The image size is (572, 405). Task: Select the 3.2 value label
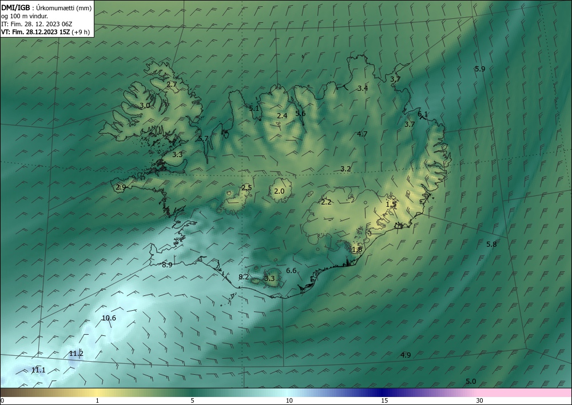345,169
